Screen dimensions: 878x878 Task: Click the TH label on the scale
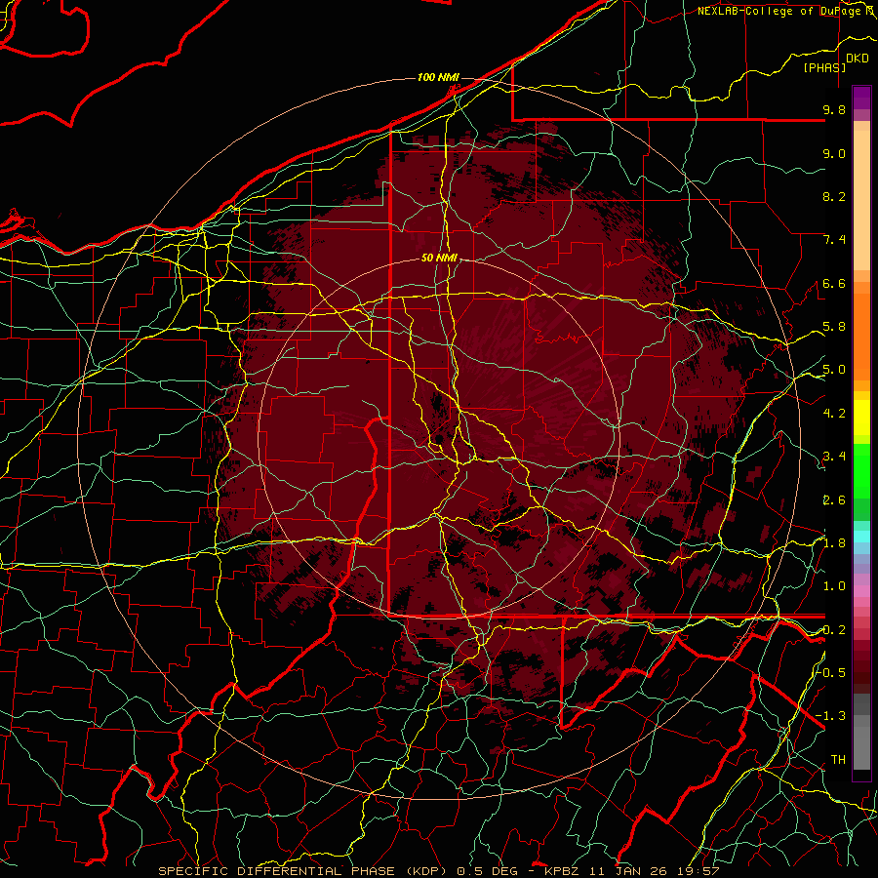click(x=838, y=759)
